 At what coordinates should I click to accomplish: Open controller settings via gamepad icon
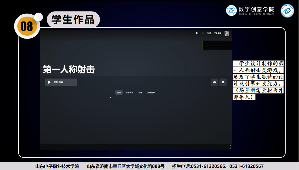click(214, 82)
